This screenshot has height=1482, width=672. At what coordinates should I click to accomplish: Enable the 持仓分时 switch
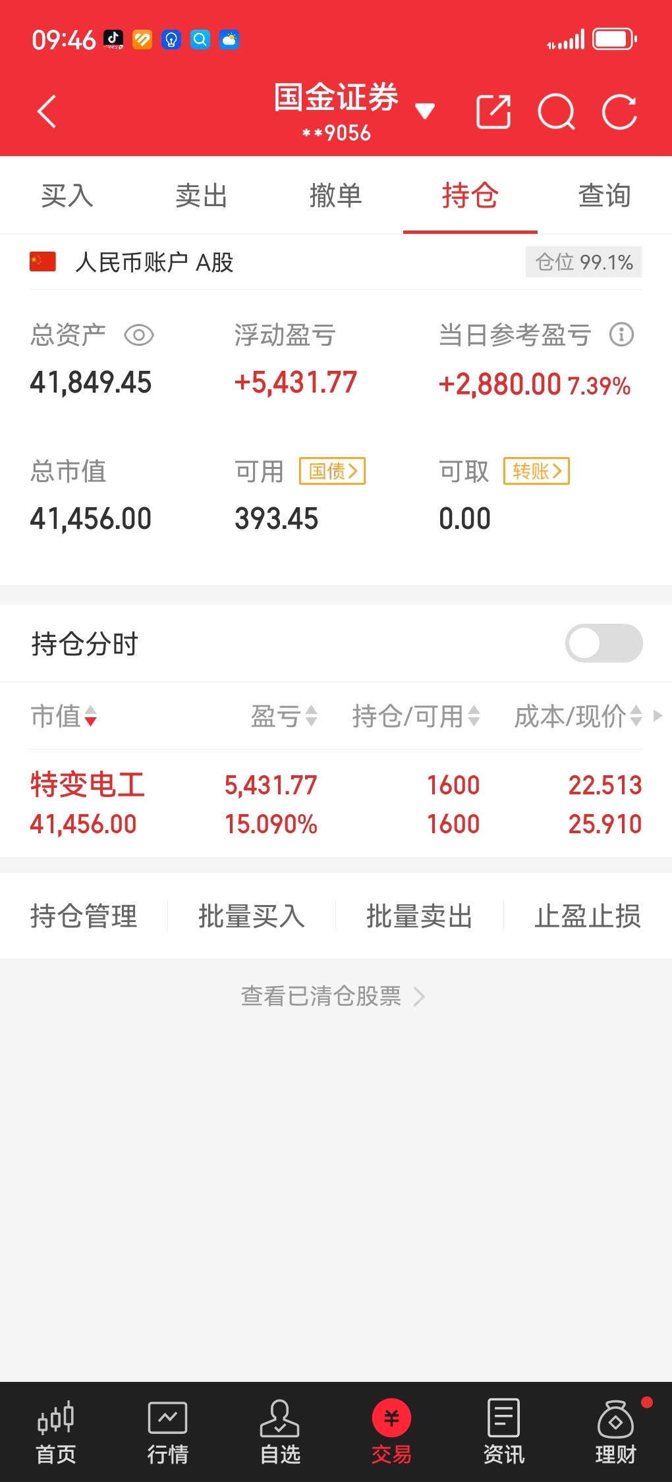click(604, 644)
